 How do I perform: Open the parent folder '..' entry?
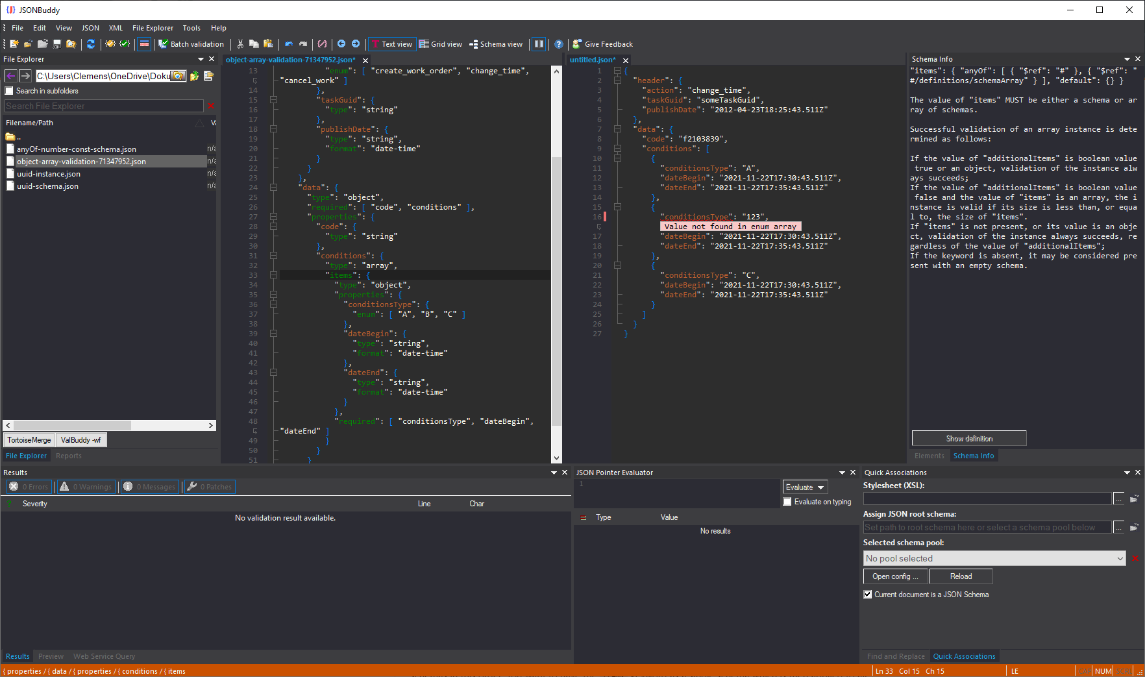click(x=13, y=137)
